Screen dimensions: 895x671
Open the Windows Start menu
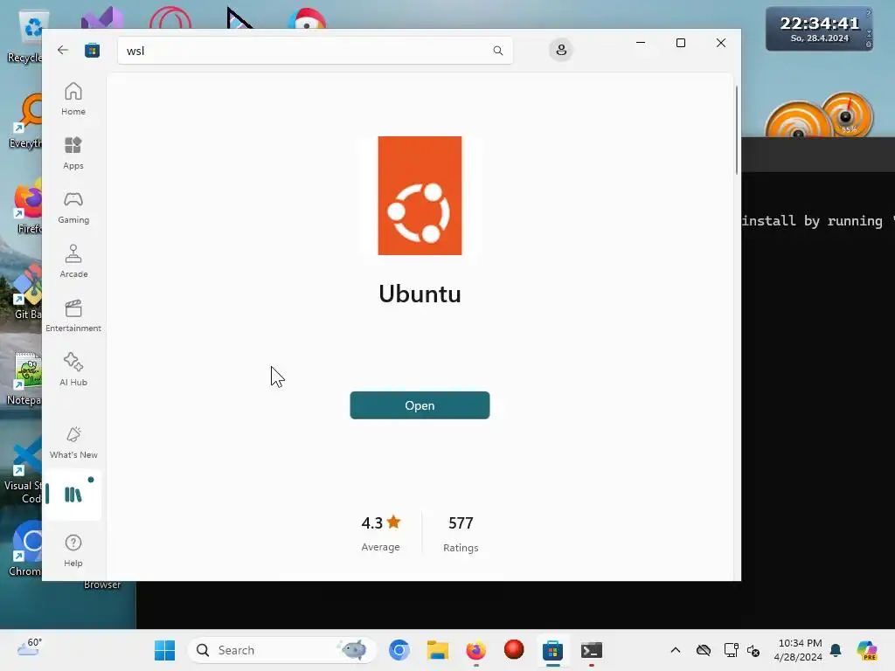[x=165, y=650]
